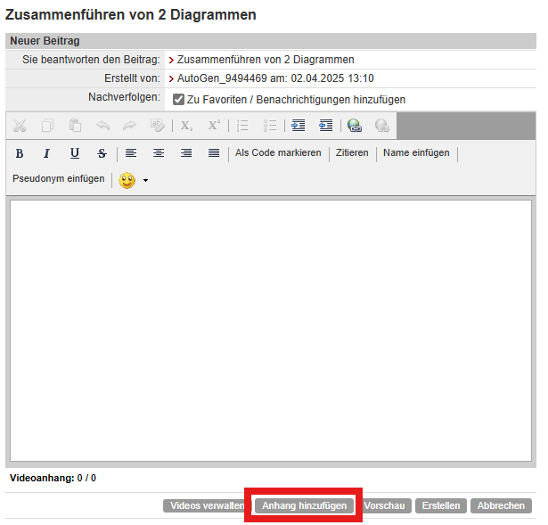The width and height of the screenshot is (548, 525).
Task: Click Pseudonym einfügen
Action: [x=59, y=178]
